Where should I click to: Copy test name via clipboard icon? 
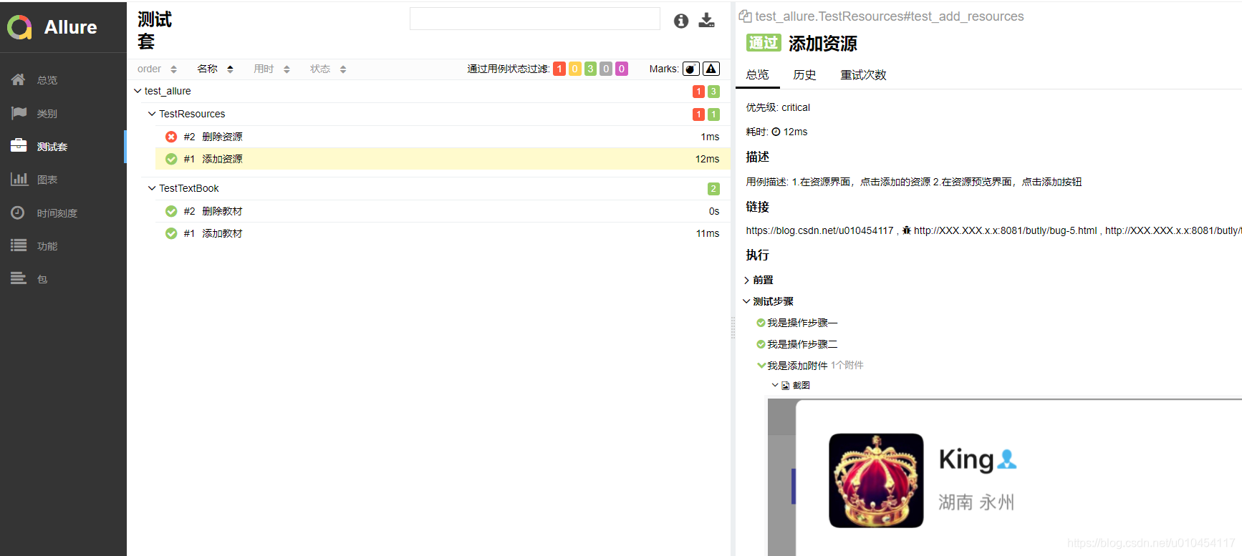click(x=745, y=16)
